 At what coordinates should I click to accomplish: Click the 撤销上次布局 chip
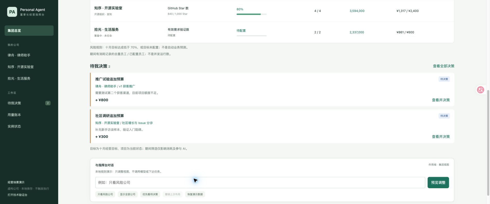pyautogui.click(x=173, y=194)
